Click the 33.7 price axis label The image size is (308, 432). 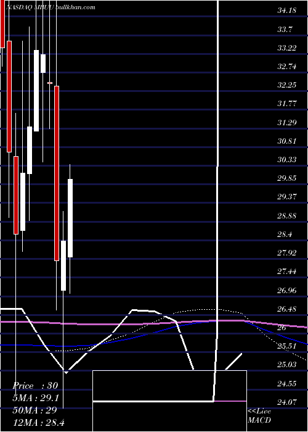285,30
